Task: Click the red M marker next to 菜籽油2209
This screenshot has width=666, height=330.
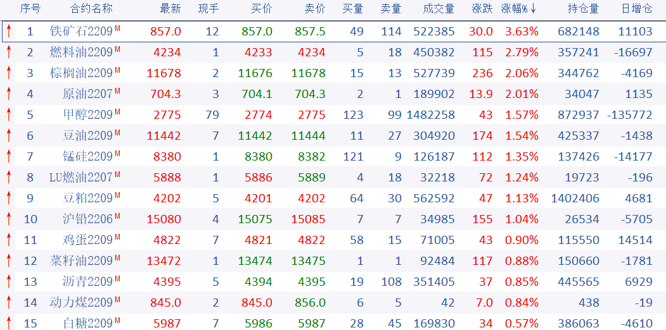Action: (117, 258)
